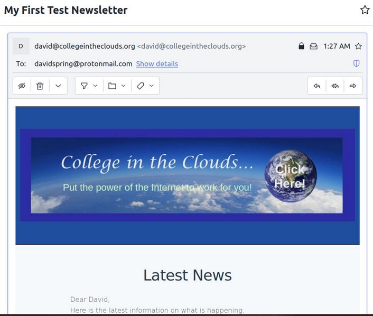Click the College in the Clouds banner text

(157, 162)
